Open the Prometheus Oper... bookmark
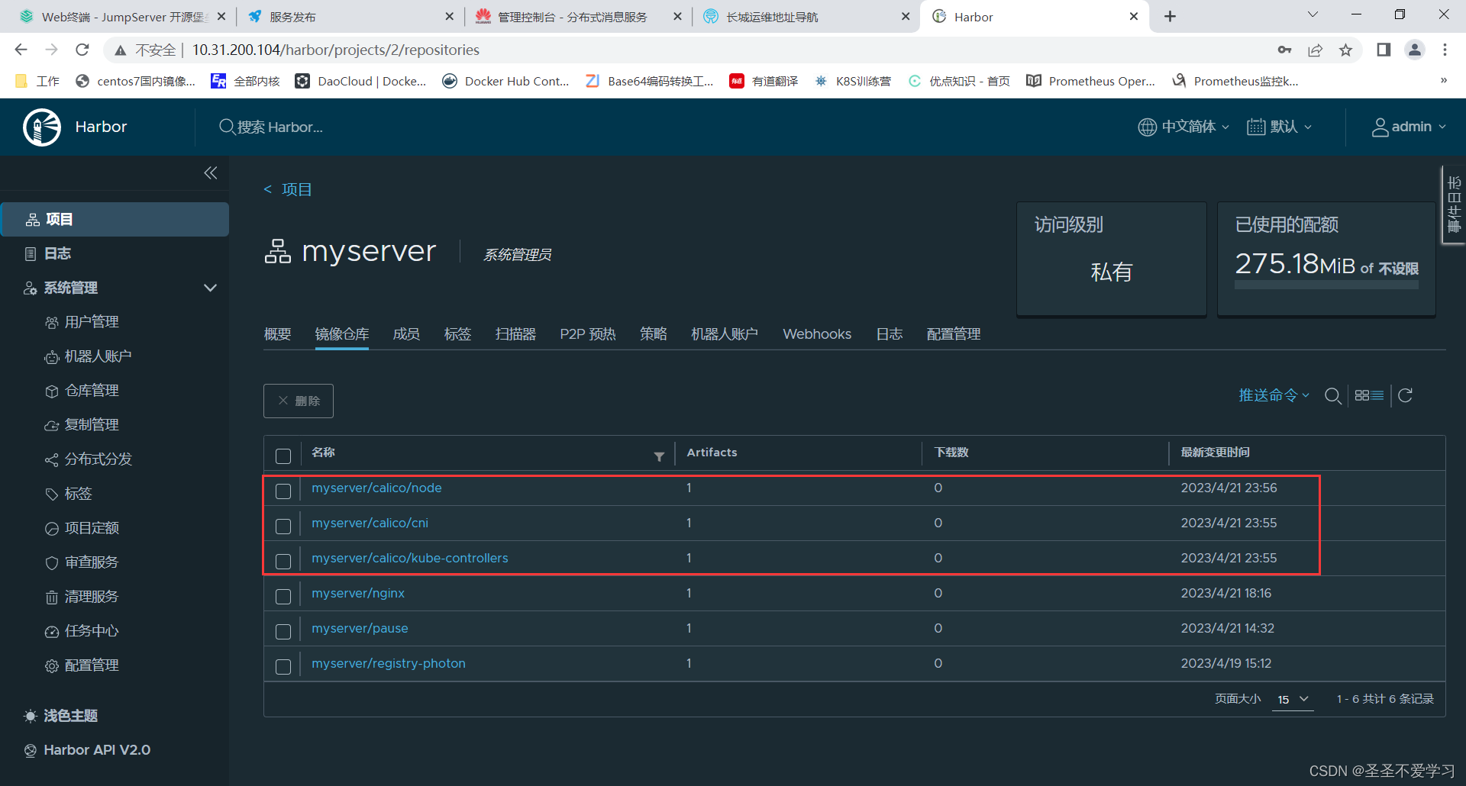 point(1090,81)
